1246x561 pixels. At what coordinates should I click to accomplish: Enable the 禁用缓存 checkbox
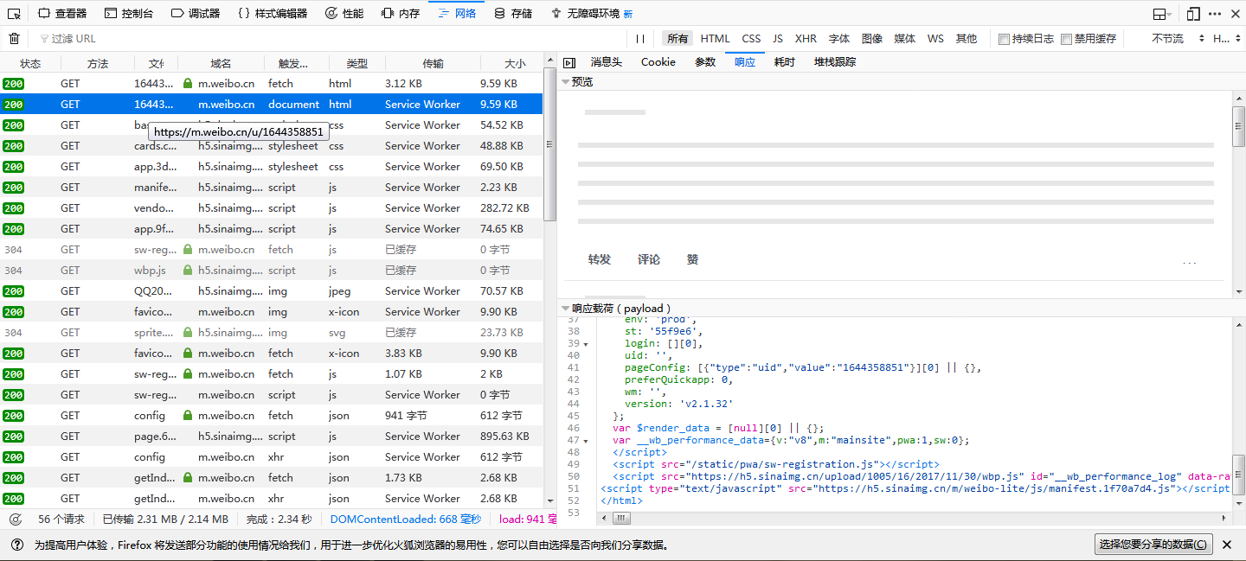pyautogui.click(x=1066, y=39)
